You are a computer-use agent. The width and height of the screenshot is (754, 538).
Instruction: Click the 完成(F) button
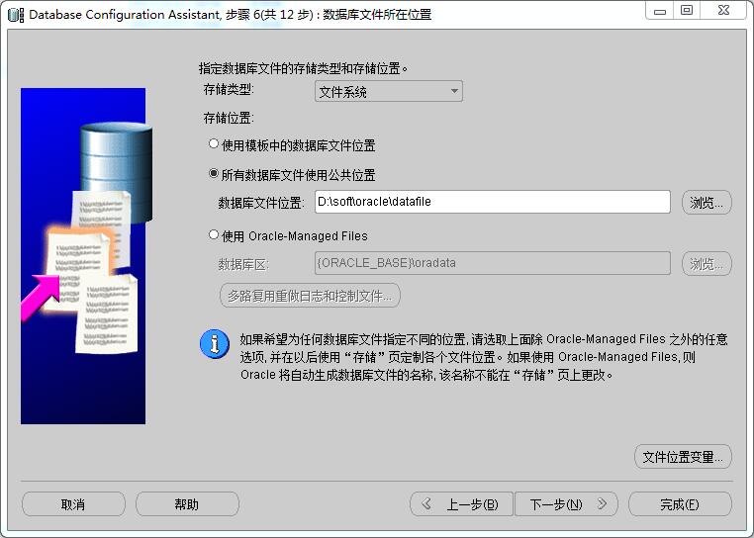680,503
